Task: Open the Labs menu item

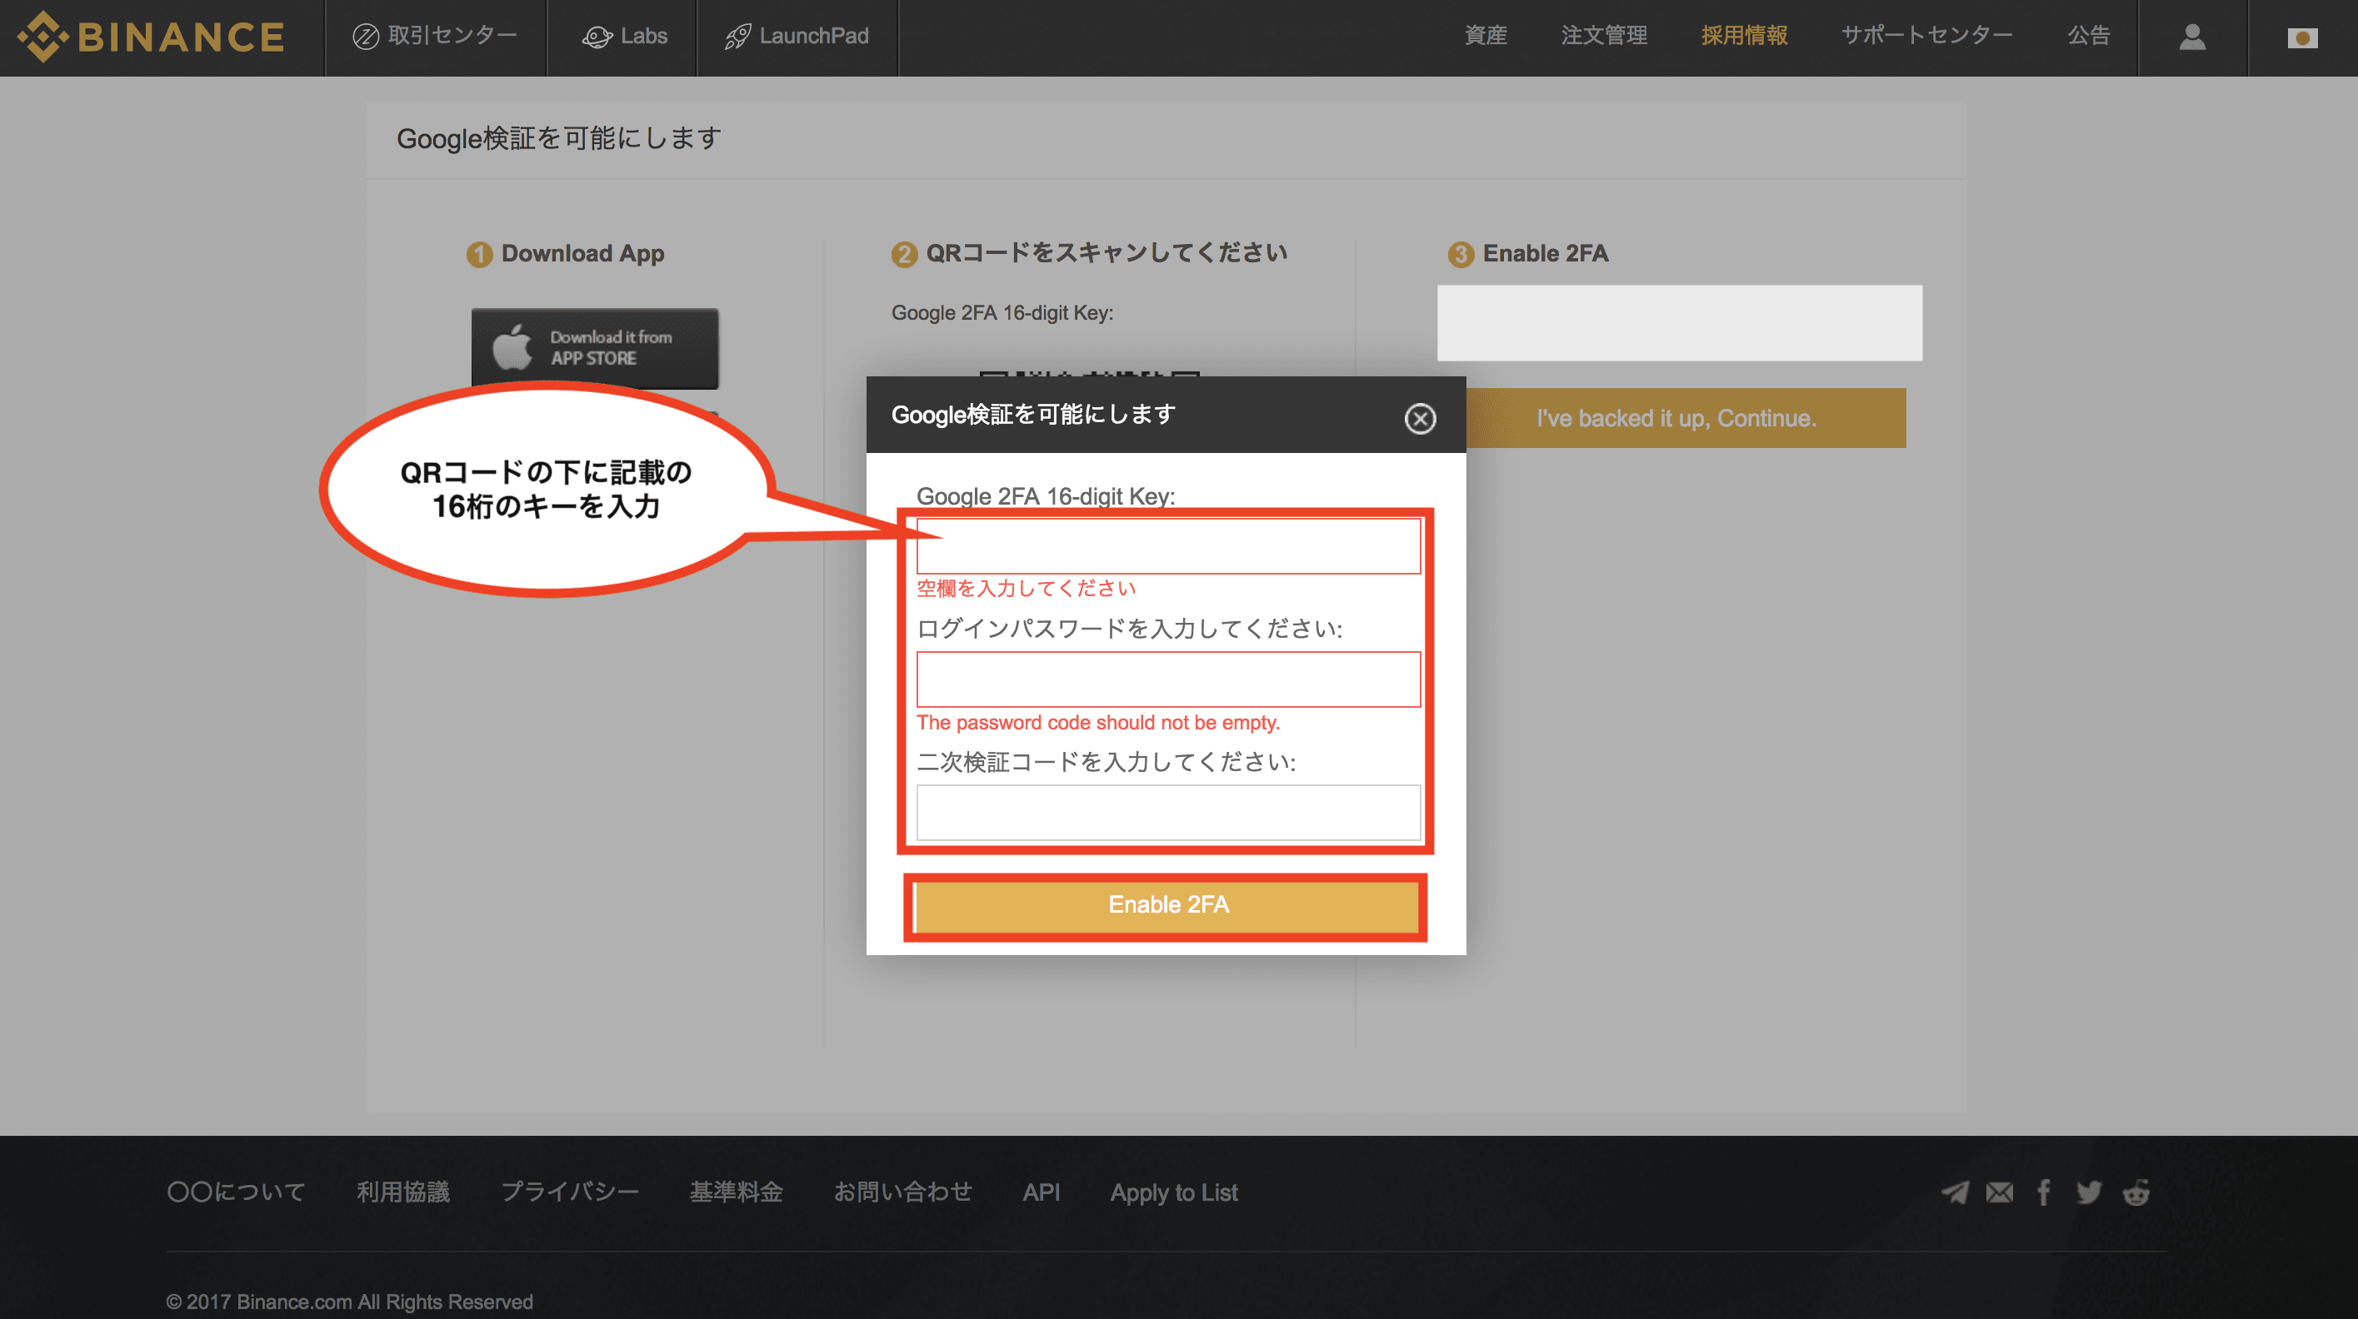Action: pyautogui.click(x=625, y=37)
